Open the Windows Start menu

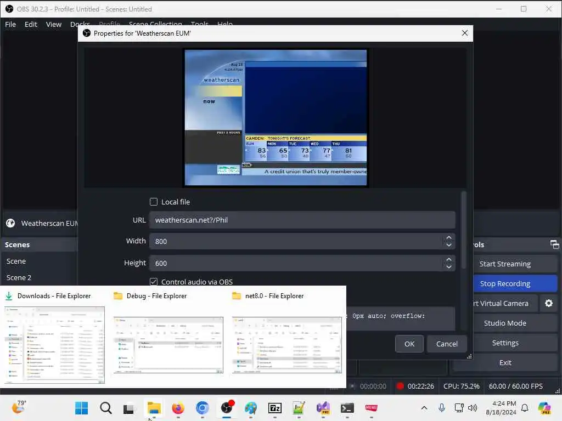tap(81, 408)
